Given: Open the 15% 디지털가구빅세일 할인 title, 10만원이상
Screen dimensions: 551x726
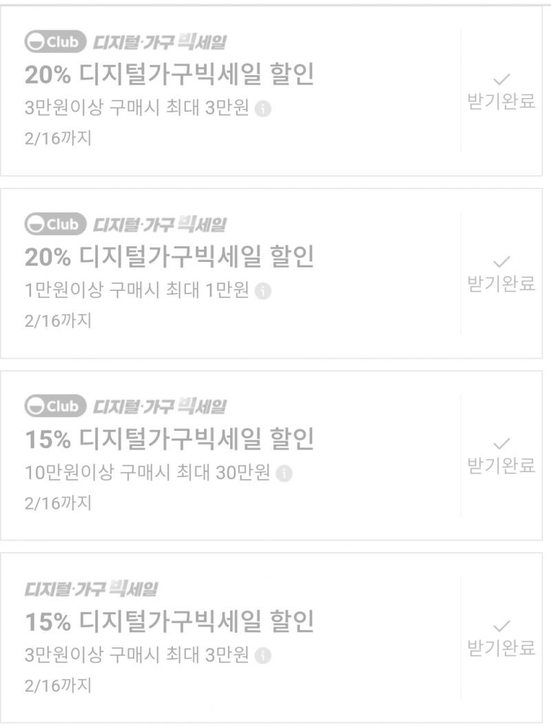Looking at the screenshot, I should pos(169,439).
